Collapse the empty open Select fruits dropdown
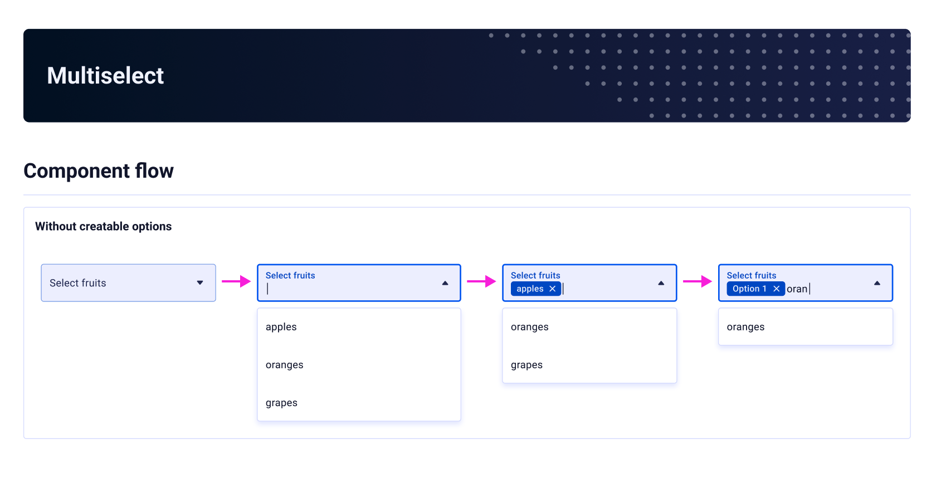This screenshot has height=478, width=946. pos(445,283)
